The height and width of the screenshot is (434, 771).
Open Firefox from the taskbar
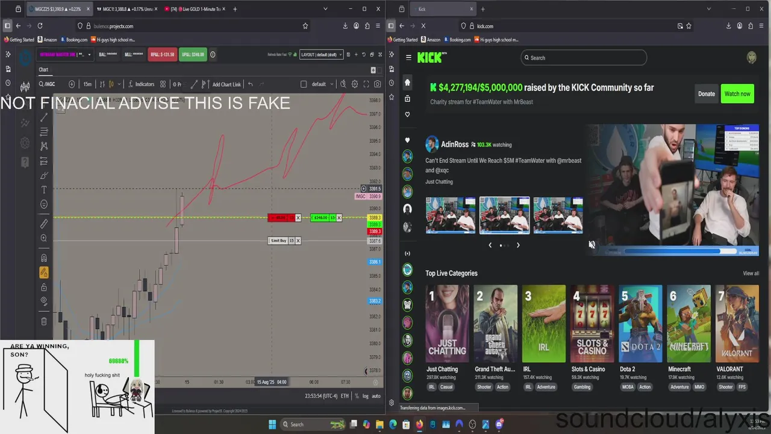(x=420, y=424)
